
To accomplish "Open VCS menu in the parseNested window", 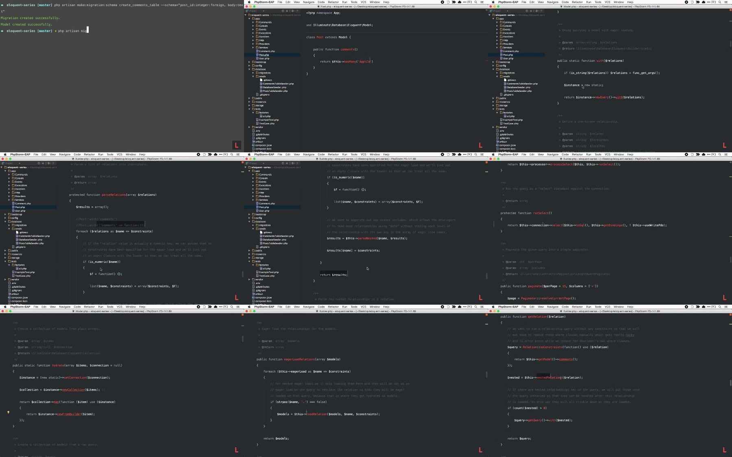I will pos(363,154).
